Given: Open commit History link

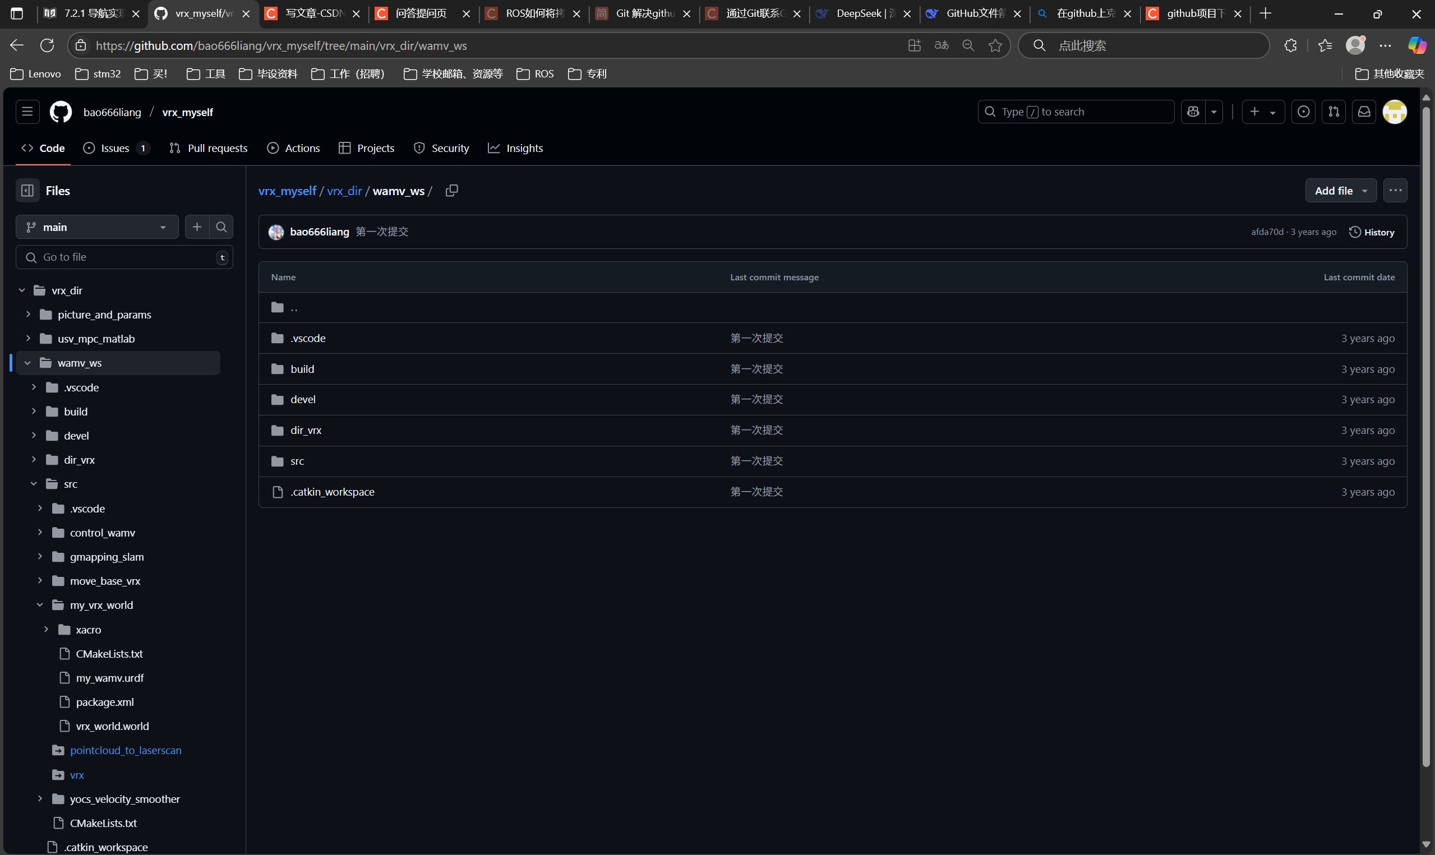Looking at the screenshot, I should [x=1372, y=232].
